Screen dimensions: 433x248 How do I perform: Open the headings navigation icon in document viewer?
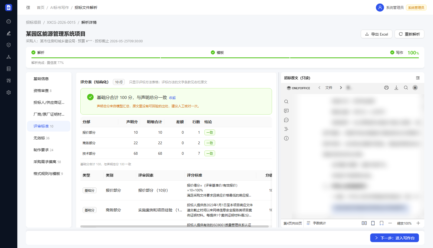pyautogui.click(x=286, y=129)
